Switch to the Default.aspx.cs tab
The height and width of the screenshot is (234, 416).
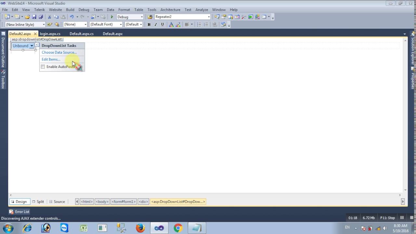pos(82,34)
